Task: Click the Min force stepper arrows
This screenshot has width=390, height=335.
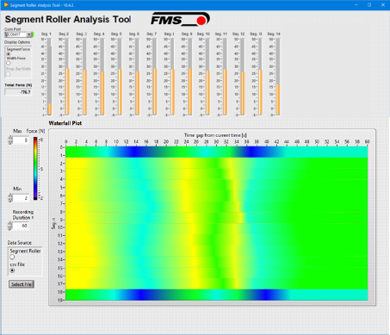Action: [x=10, y=198]
